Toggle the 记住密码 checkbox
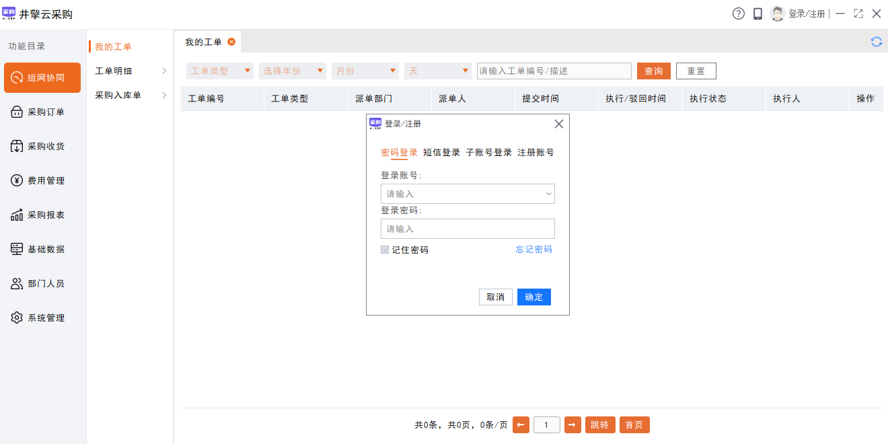888x444 pixels. (385, 250)
